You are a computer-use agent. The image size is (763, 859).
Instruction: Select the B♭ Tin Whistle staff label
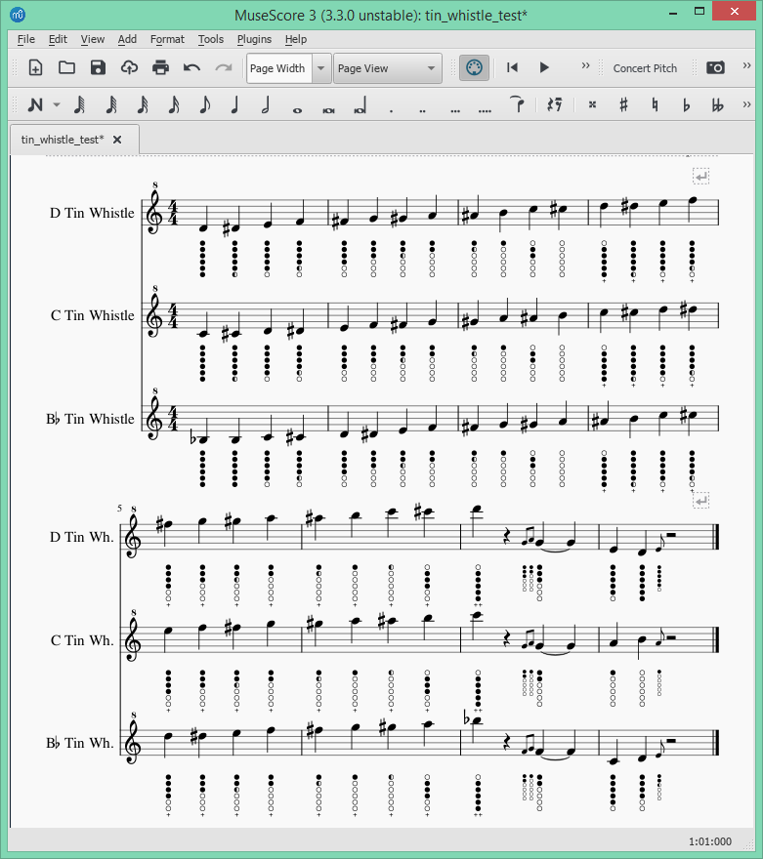pyautogui.click(x=90, y=419)
